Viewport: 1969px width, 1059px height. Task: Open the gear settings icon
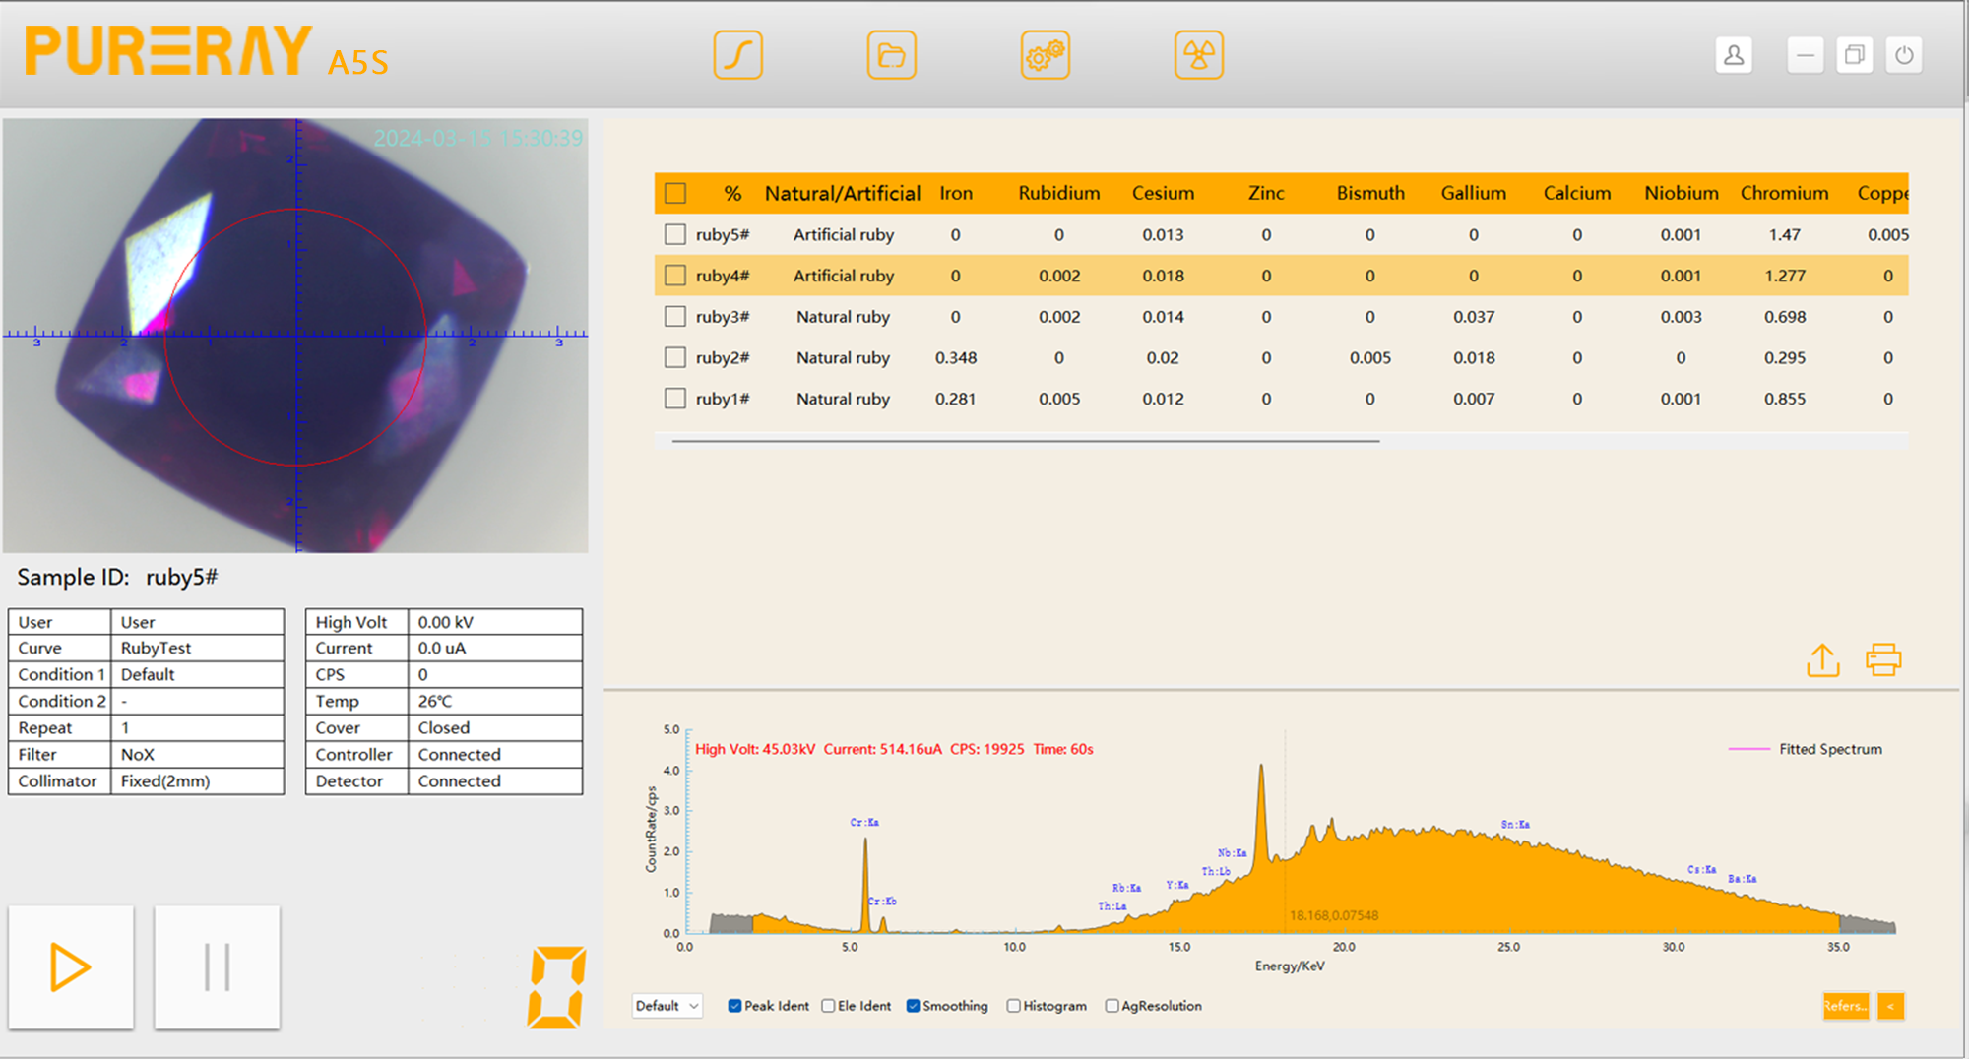click(x=1045, y=55)
